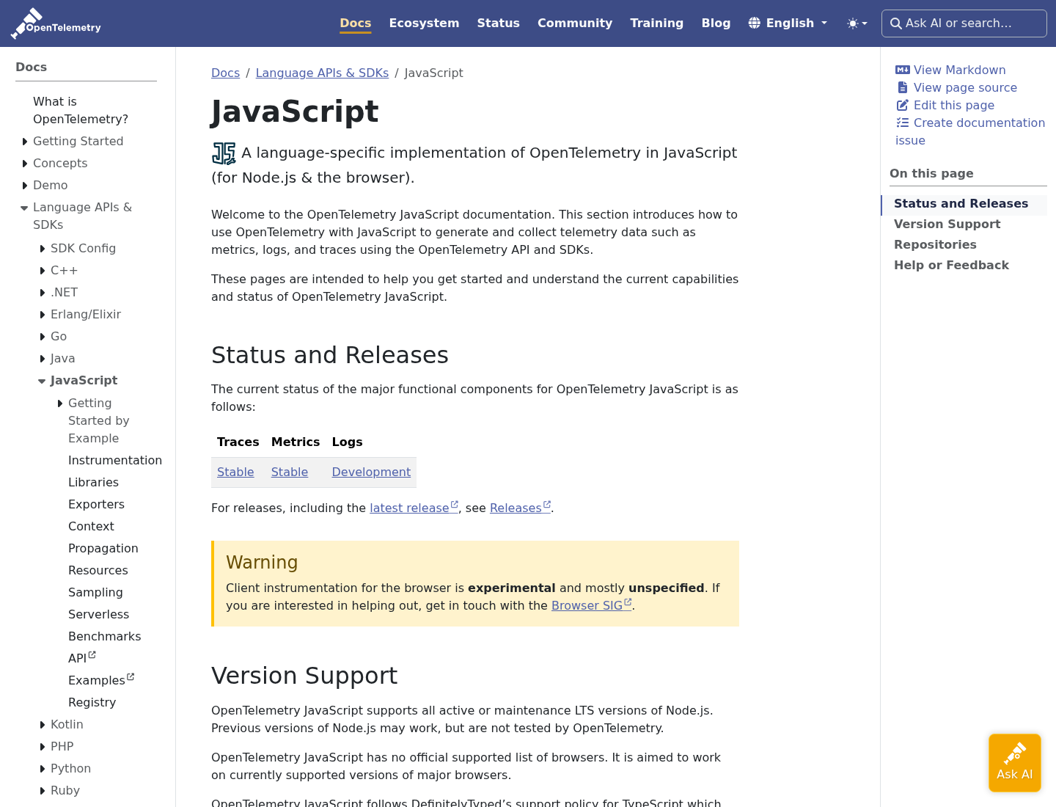This screenshot has width=1056, height=807.
Task: Select Status and Releases in page TOC
Action: (961, 203)
